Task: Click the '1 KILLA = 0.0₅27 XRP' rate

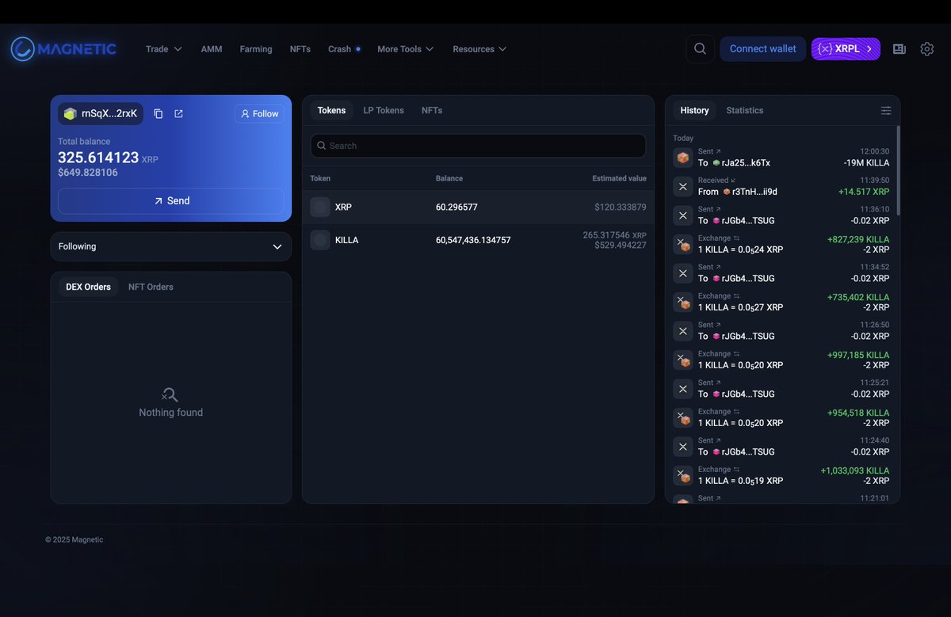Action: pyautogui.click(x=740, y=307)
